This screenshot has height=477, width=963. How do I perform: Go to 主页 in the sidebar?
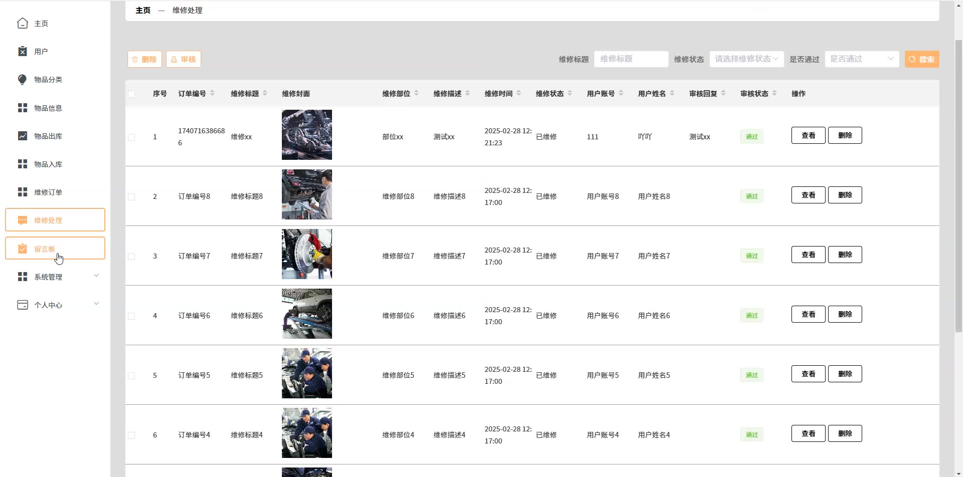[x=55, y=24]
